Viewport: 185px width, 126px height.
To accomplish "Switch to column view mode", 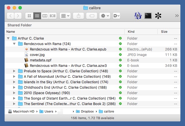I will (45, 16).
